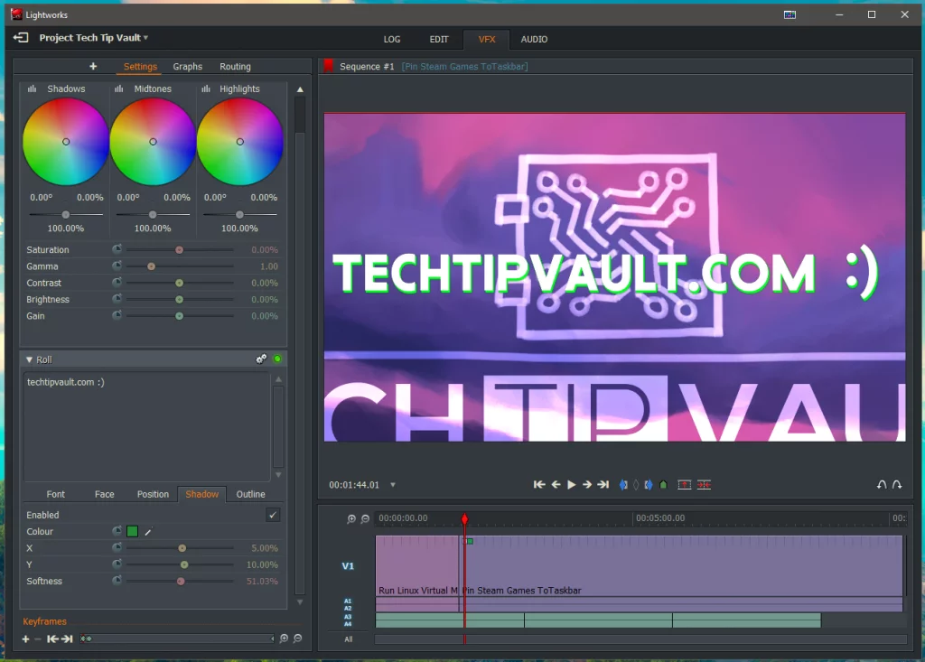The width and height of the screenshot is (925, 662).
Task: Click the Midtones histogram icon
Action: [x=118, y=89]
